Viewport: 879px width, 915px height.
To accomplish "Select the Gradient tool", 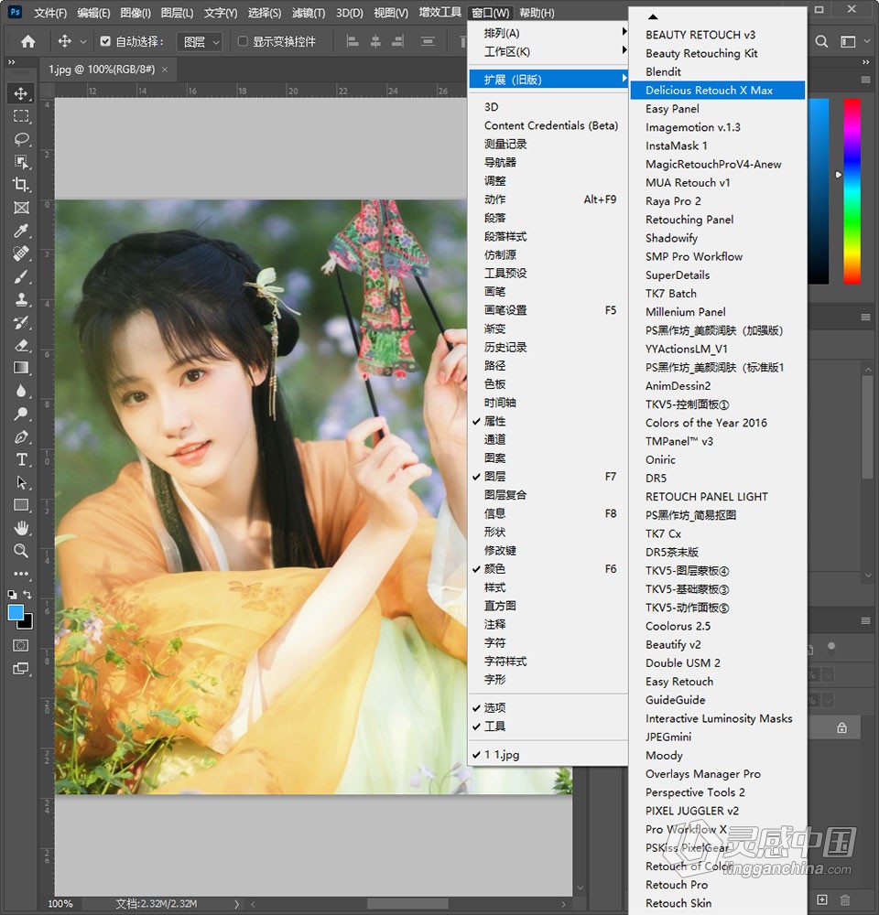I will tap(20, 368).
